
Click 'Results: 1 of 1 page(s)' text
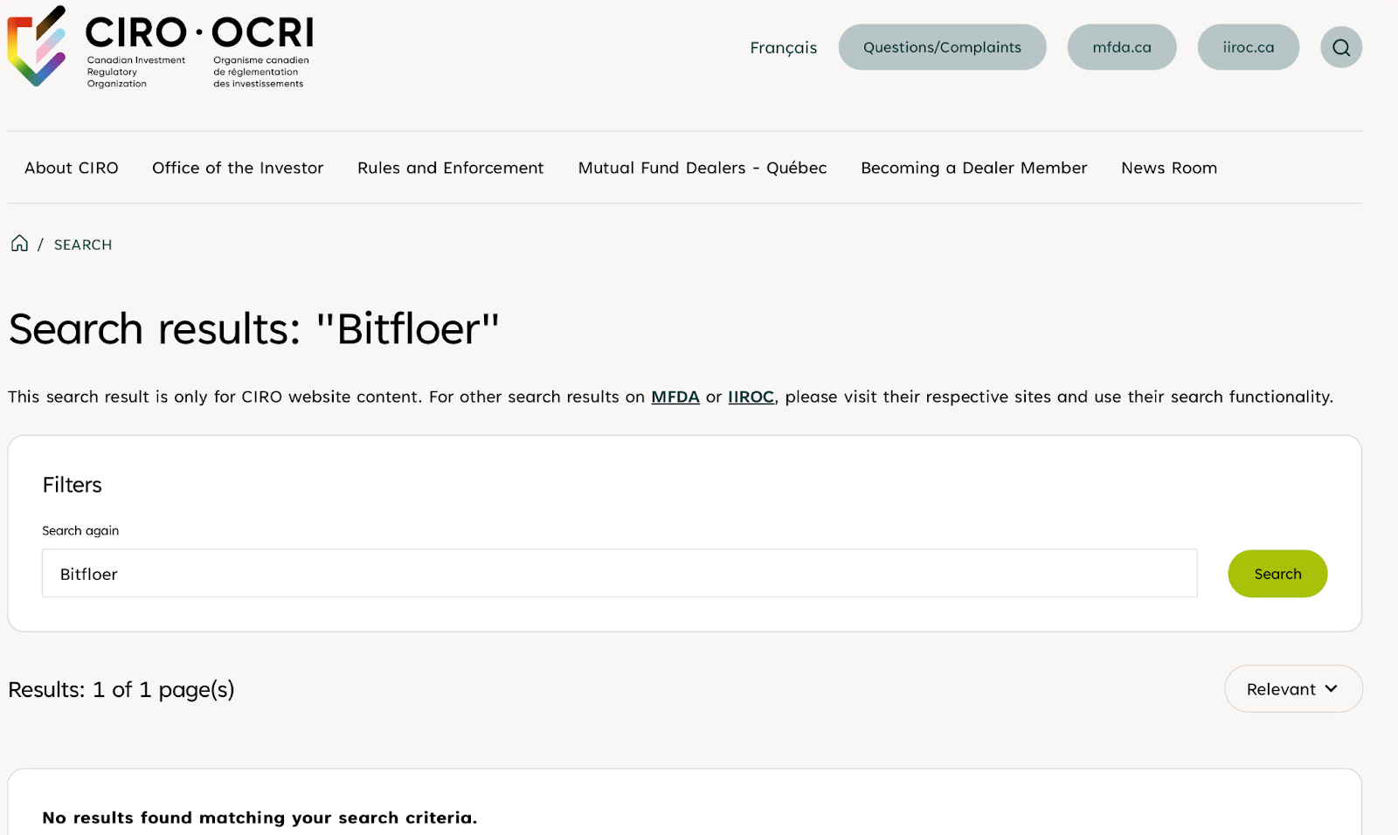coord(121,690)
